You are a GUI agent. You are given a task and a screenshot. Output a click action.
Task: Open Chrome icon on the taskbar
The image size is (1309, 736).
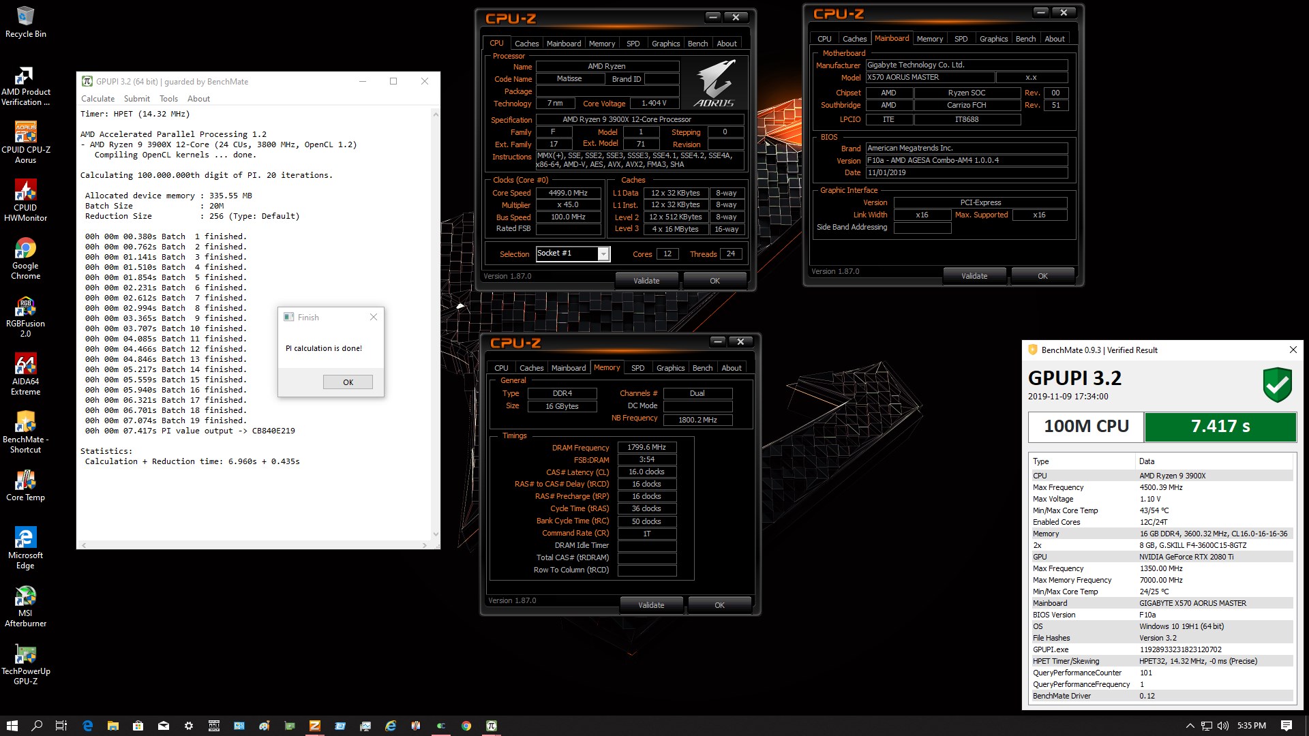pos(466,726)
